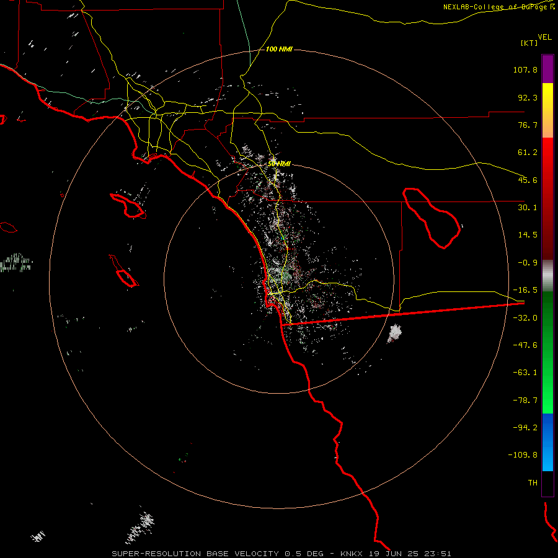Click the -47.6 legend value

[x=525, y=345]
